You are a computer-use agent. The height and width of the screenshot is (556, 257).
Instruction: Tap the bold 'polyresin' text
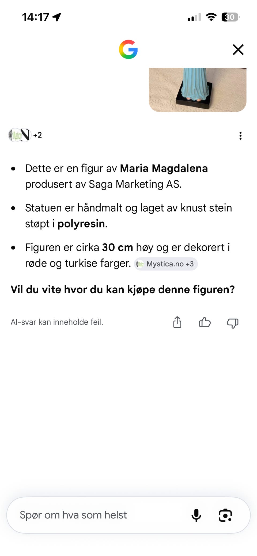click(81, 224)
